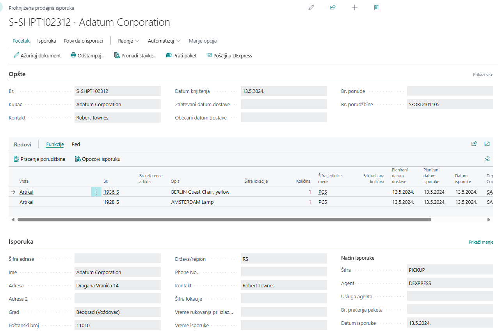Viewport: 498px width, 335px height.
Task: Collapse Isporuka fields with Prikaži manje
Action: tap(481, 242)
